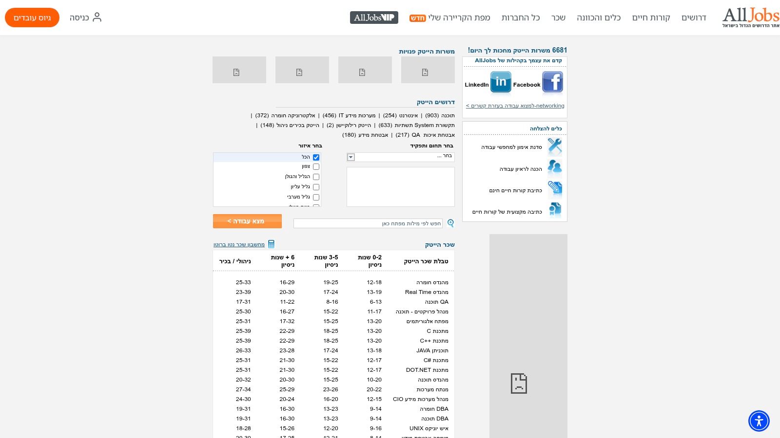The image size is (780, 438).
Task: Click the מתכנת C++ salary row label
Action: click(x=434, y=341)
